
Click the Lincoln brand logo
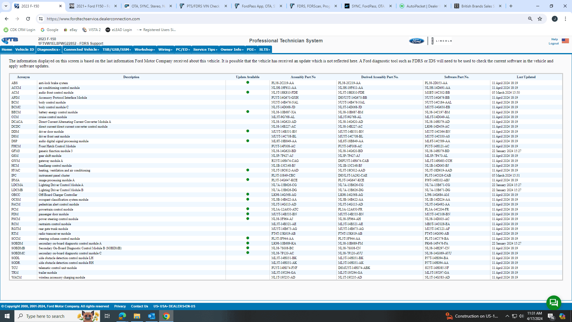click(442, 41)
